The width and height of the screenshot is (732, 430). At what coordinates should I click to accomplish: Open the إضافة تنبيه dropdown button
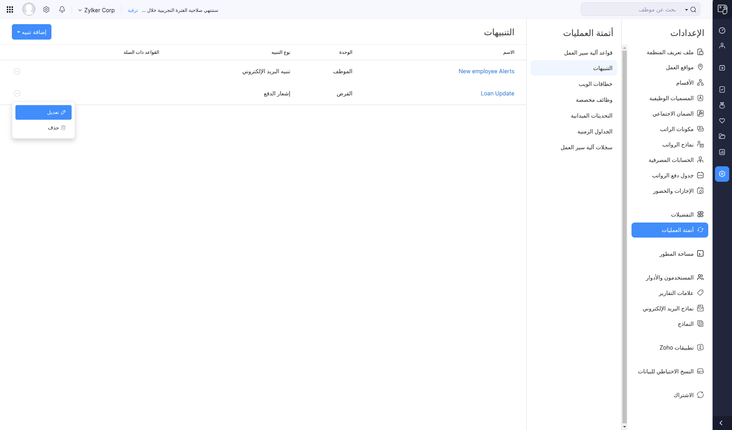[32, 32]
